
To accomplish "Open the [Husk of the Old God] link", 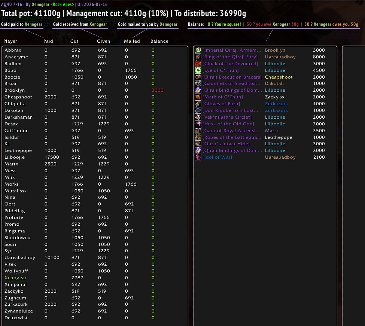I will click(228, 124).
